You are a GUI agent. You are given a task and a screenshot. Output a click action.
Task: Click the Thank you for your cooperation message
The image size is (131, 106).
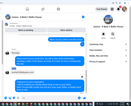pos(50,86)
